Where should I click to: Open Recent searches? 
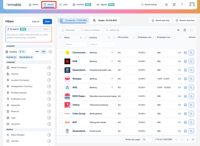(x=185, y=20)
